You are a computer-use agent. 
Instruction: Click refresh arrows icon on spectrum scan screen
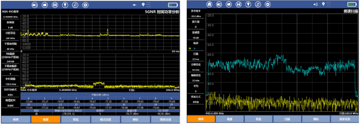tap(258, 4)
